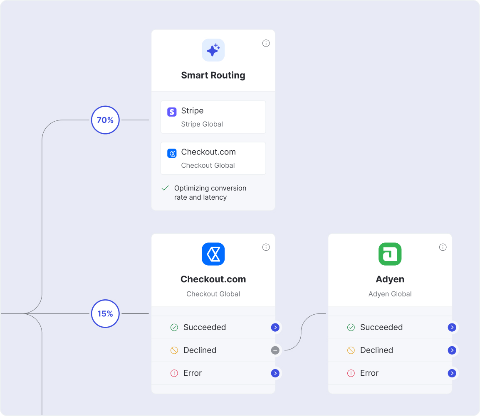Click the Adyen Global subtitle

coord(390,294)
